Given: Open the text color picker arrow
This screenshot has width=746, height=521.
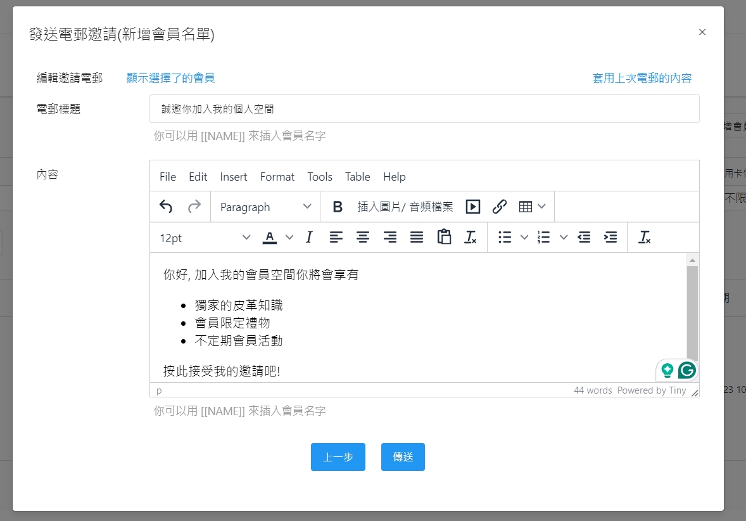Looking at the screenshot, I should click(x=289, y=238).
